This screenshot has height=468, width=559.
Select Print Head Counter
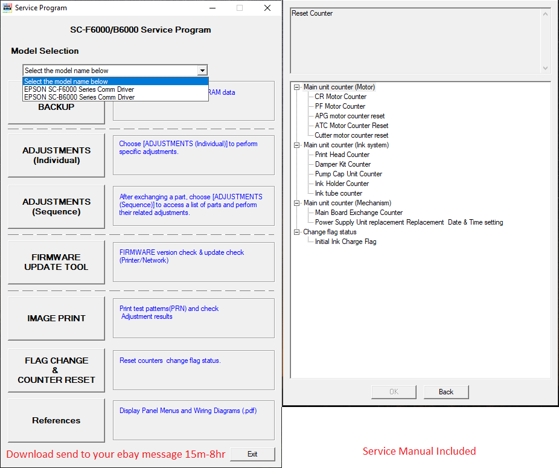(342, 155)
